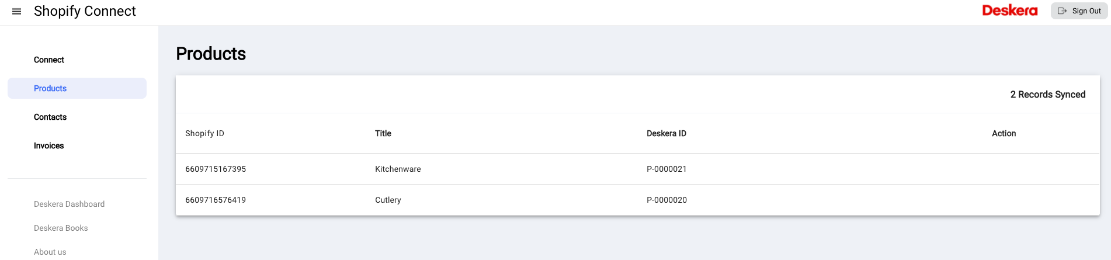Open the hamburger navigation menu
The width and height of the screenshot is (1111, 260).
pos(16,11)
